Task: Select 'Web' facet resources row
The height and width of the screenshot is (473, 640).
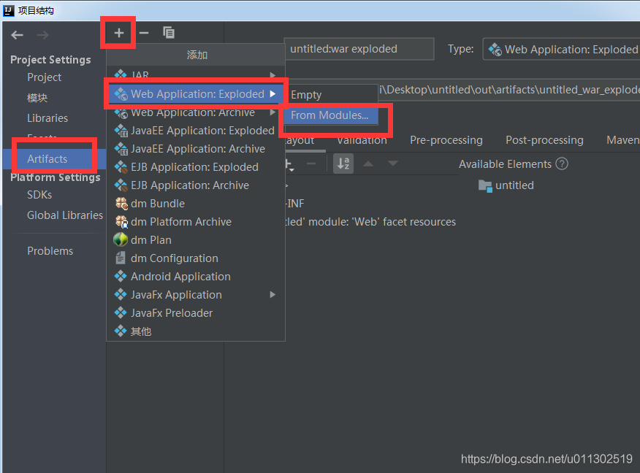Action: 370,221
